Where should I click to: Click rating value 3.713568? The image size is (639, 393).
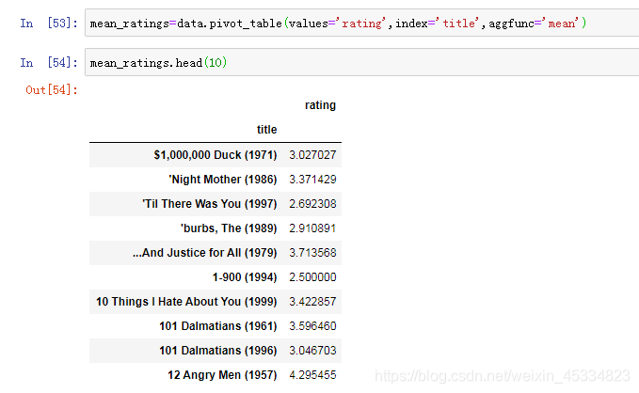[x=312, y=253]
